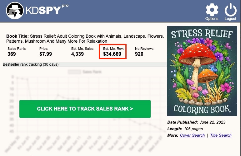
Task: Click the "Options" text label
Action: [212, 19]
